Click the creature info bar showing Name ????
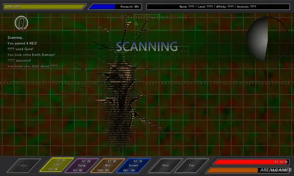The image size is (294, 176). [x=218, y=7]
